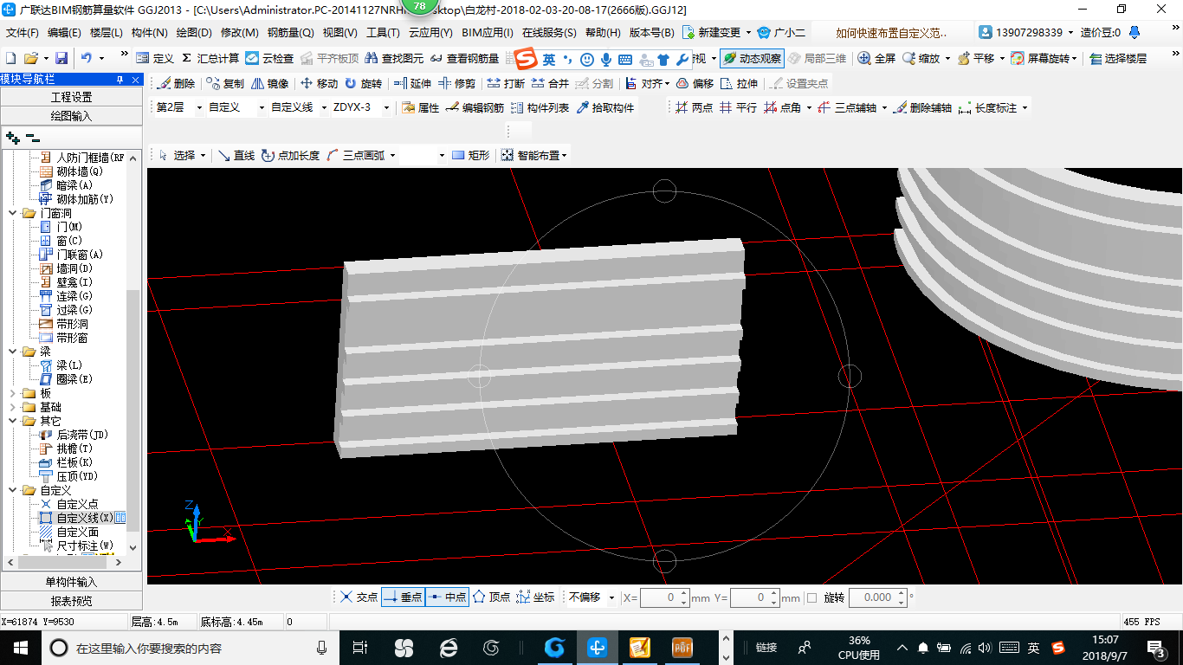Open the 绘图(D) menu
1183x665 pixels.
(x=194, y=33)
